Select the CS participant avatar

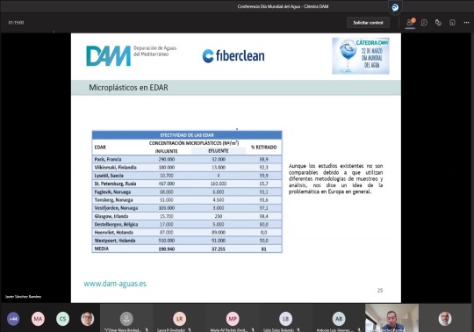(62, 319)
